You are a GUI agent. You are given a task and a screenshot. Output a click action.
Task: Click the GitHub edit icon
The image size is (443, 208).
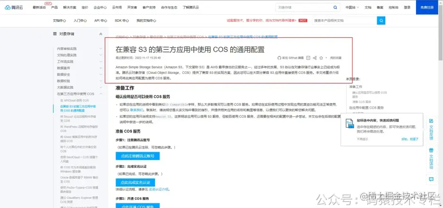(279, 58)
